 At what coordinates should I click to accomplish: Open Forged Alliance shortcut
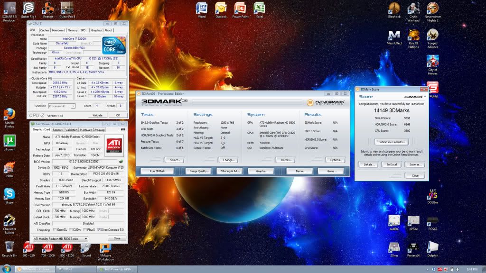(x=433, y=39)
